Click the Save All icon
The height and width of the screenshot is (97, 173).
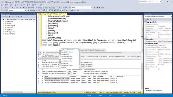(x=23, y=8)
